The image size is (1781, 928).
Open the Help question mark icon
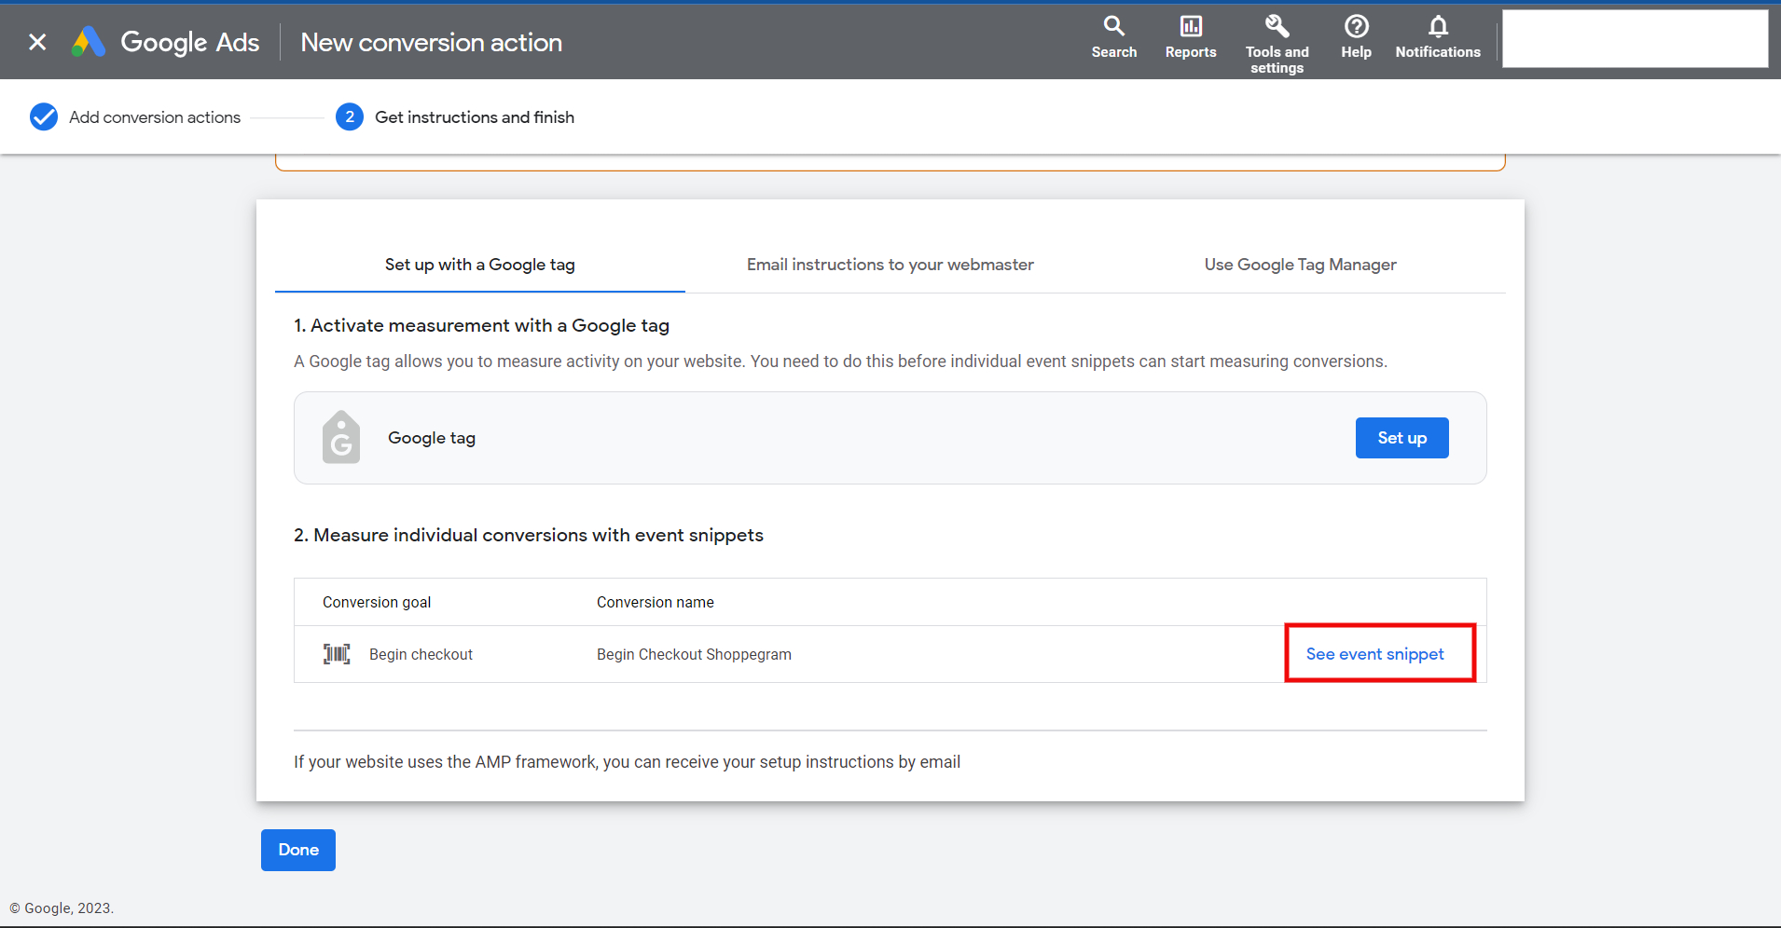click(x=1357, y=26)
